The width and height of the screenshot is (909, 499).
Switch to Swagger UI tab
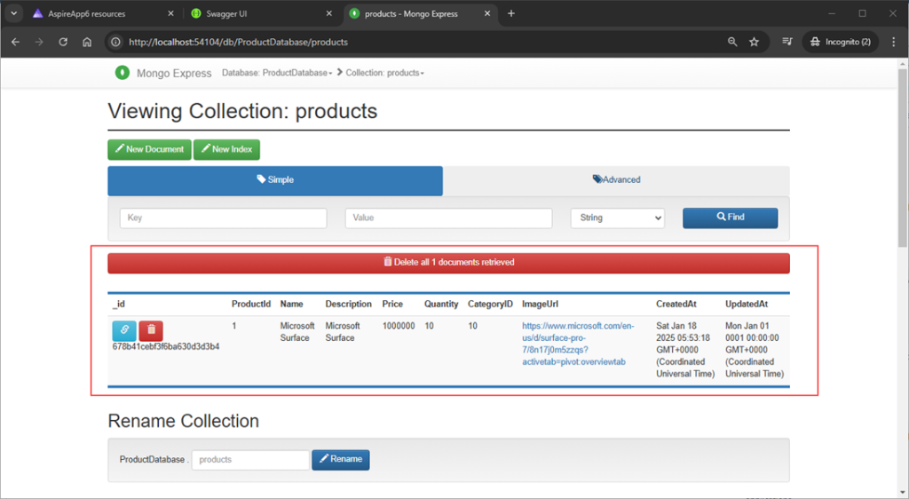pyautogui.click(x=262, y=13)
